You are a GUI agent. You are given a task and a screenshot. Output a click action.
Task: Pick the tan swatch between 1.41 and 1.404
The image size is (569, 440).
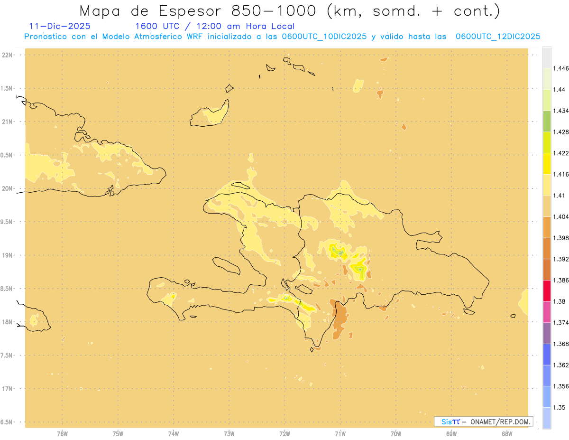click(x=547, y=206)
